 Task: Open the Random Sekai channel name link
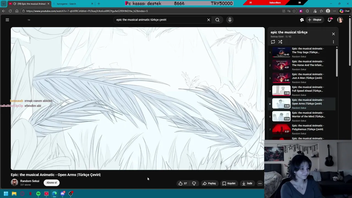click(x=30, y=181)
